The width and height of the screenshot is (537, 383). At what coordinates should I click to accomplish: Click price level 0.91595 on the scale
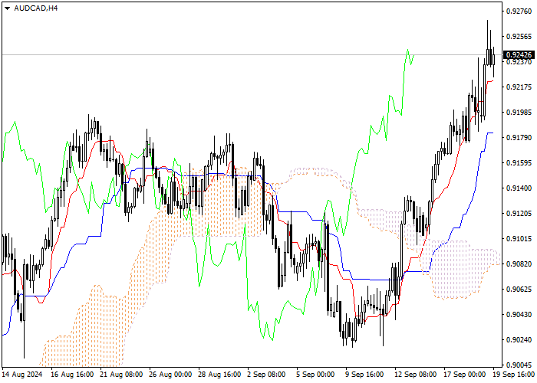[x=519, y=162]
